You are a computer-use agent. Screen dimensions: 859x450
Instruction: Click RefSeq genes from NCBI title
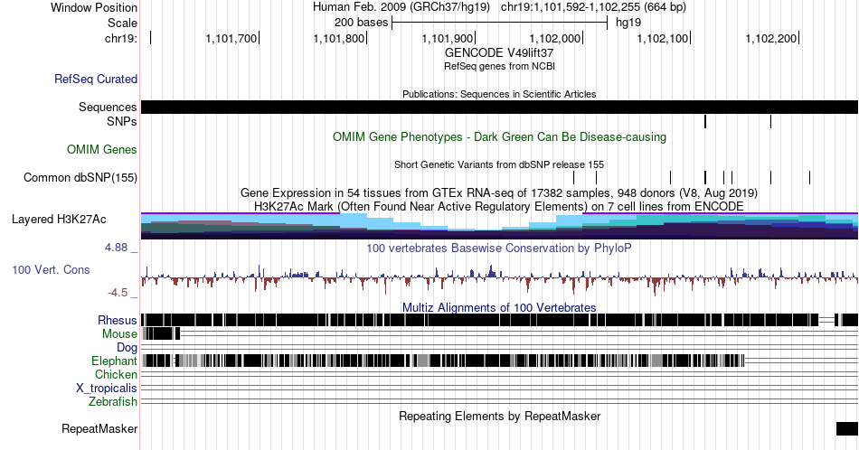pos(499,66)
